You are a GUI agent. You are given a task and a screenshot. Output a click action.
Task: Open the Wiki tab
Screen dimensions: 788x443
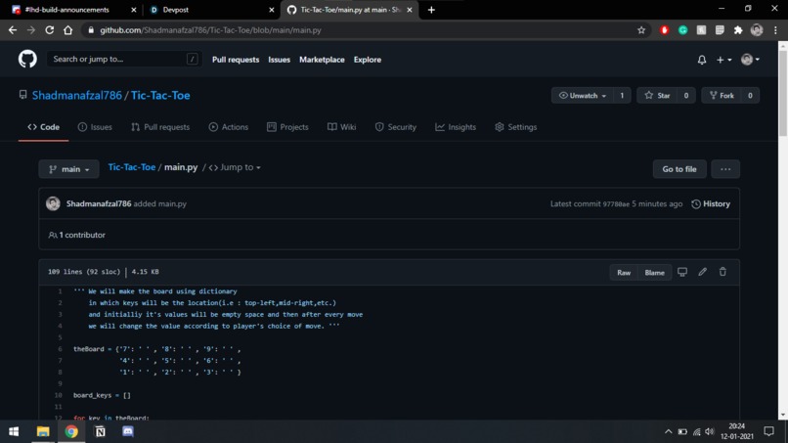pyautogui.click(x=342, y=127)
